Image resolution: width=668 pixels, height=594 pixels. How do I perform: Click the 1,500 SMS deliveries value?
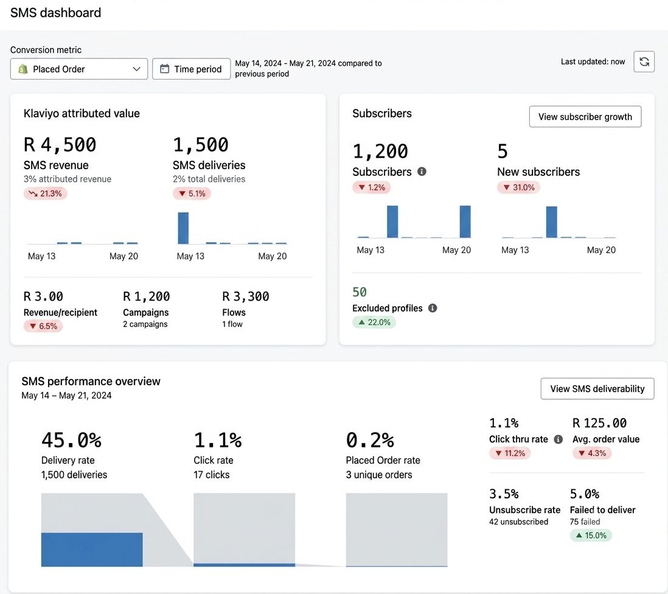tap(201, 145)
